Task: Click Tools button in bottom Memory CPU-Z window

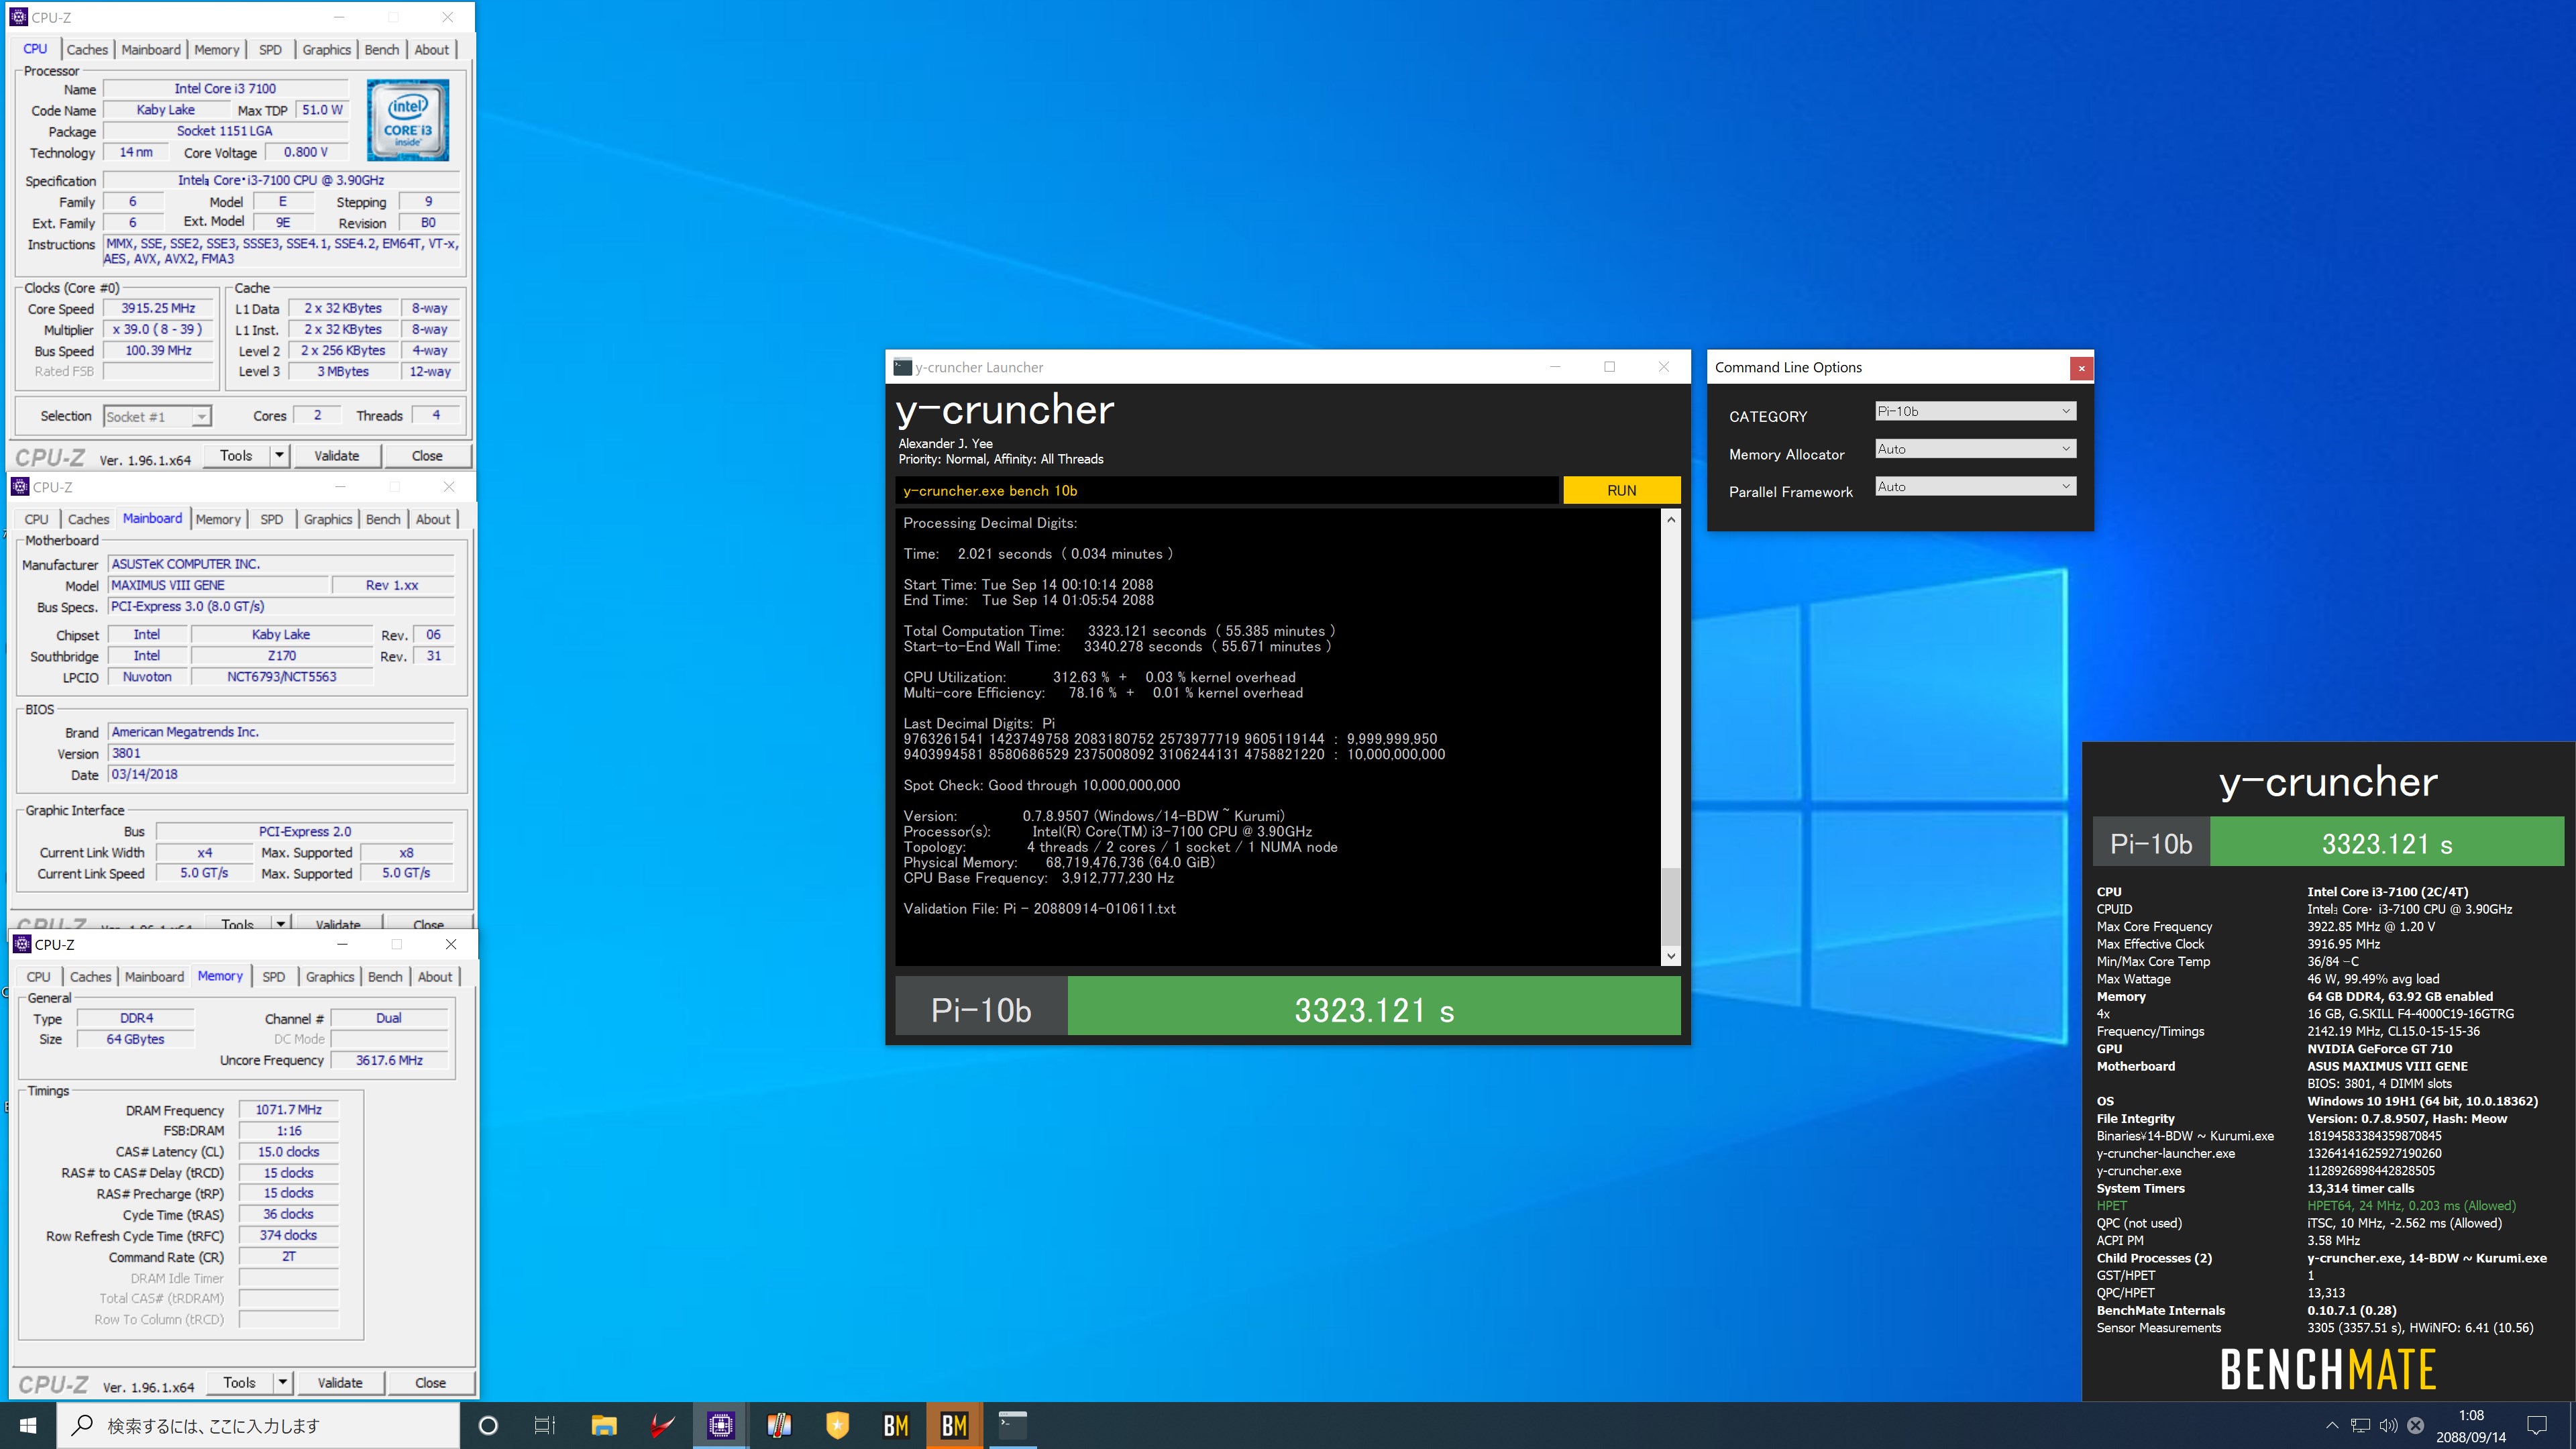Action: pos(239,1383)
